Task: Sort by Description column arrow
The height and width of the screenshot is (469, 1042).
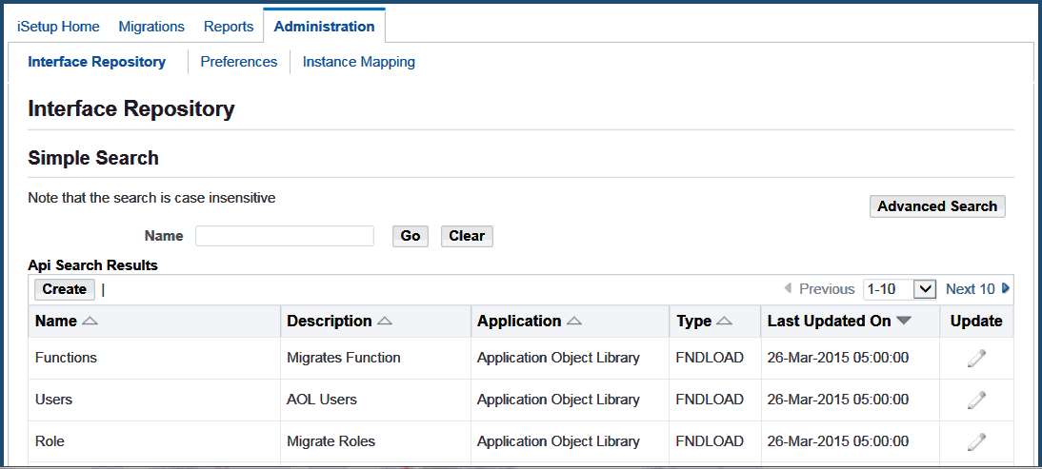Action: point(384,322)
